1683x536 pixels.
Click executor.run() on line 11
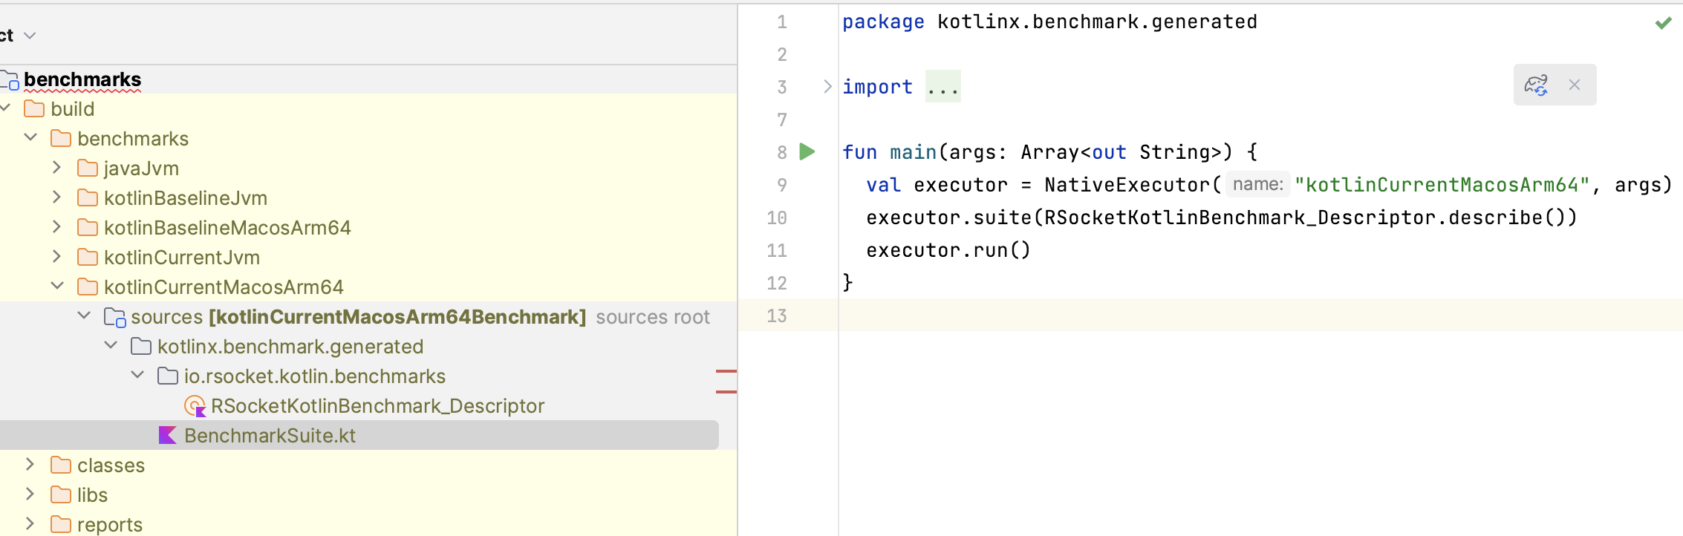click(948, 250)
